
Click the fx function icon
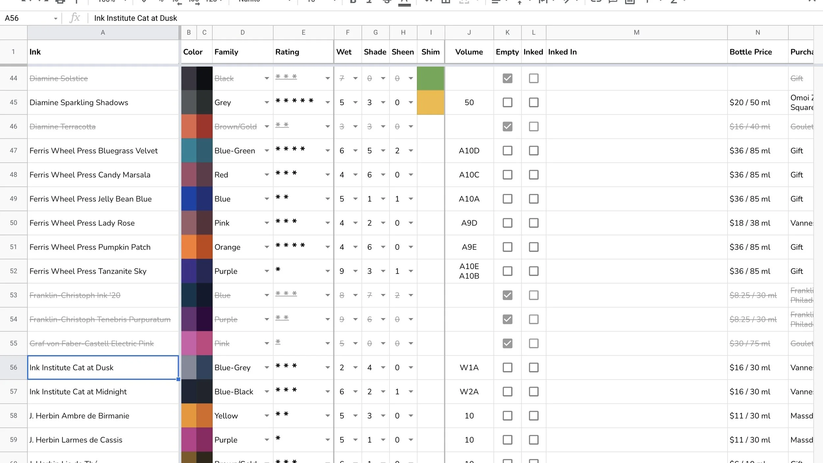pyautogui.click(x=75, y=18)
